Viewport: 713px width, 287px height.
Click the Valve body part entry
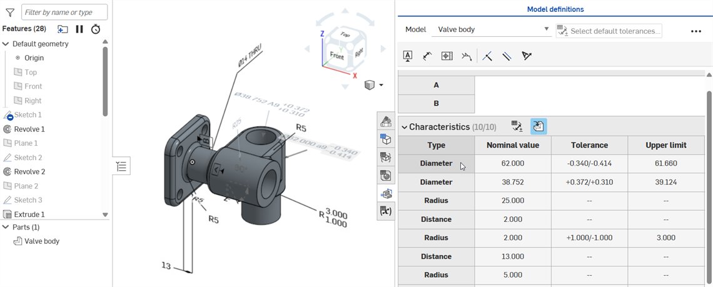click(41, 241)
